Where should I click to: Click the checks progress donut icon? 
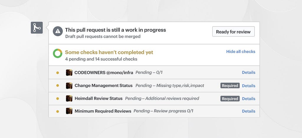click(x=58, y=54)
